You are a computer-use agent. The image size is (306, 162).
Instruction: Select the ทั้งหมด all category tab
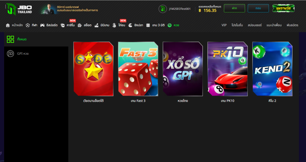pos(36,39)
